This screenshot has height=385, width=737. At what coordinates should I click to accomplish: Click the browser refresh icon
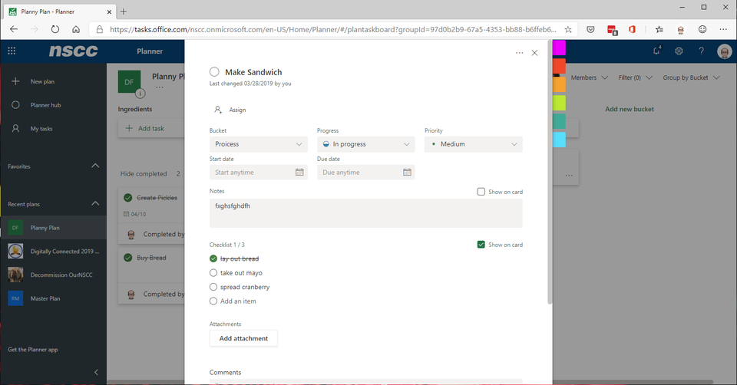point(55,29)
